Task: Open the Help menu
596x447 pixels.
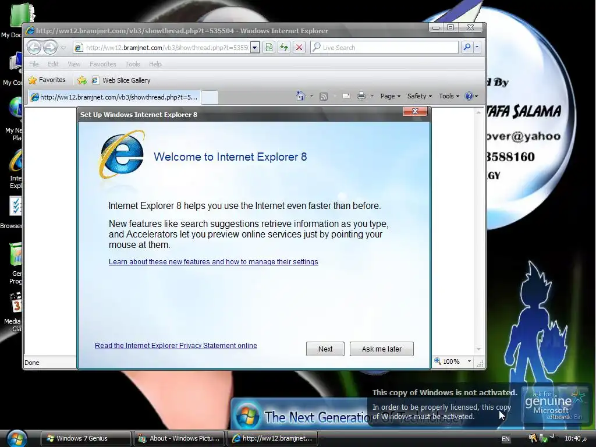Action: click(155, 64)
